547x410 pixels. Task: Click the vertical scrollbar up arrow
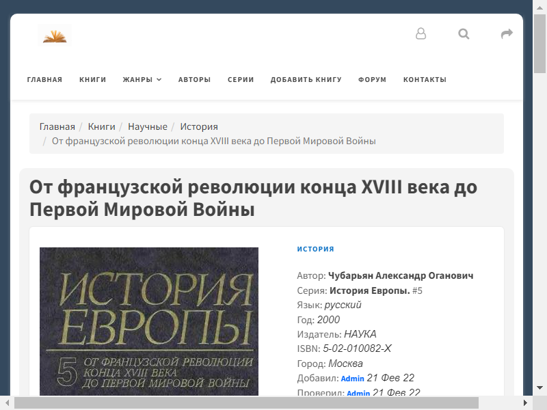[x=539, y=8]
